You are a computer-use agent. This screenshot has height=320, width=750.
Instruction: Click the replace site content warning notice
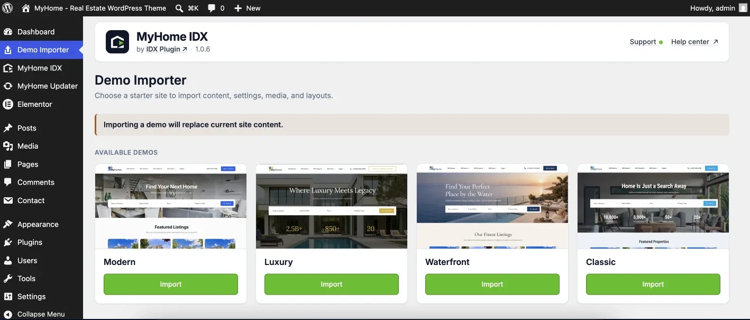click(x=412, y=125)
